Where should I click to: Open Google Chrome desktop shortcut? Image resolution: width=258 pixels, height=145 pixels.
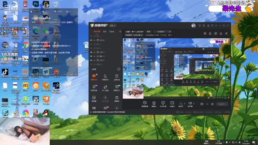tap(25, 47)
